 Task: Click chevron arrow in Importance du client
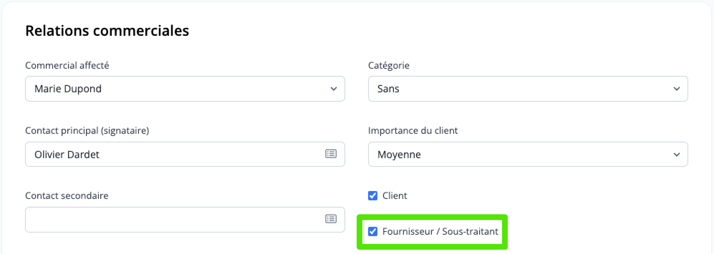676,155
